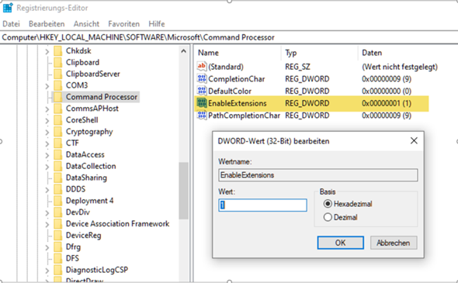Expand the DataCollection tree node
This screenshot has height=283, width=458.
point(47,167)
